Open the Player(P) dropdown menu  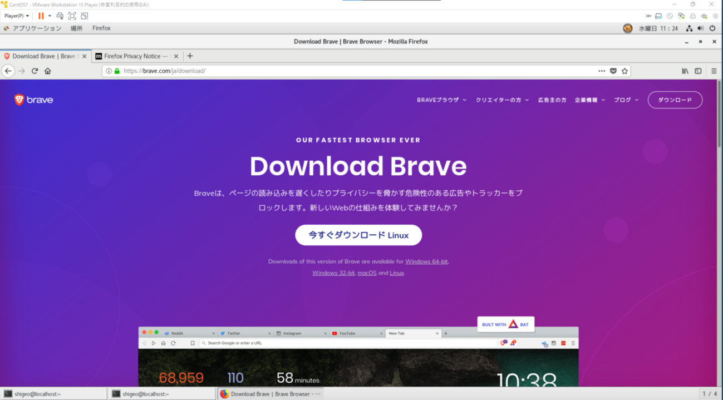(14, 16)
